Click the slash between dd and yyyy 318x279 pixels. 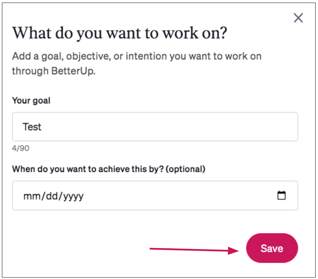pyautogui.click(x=61, y=196)
